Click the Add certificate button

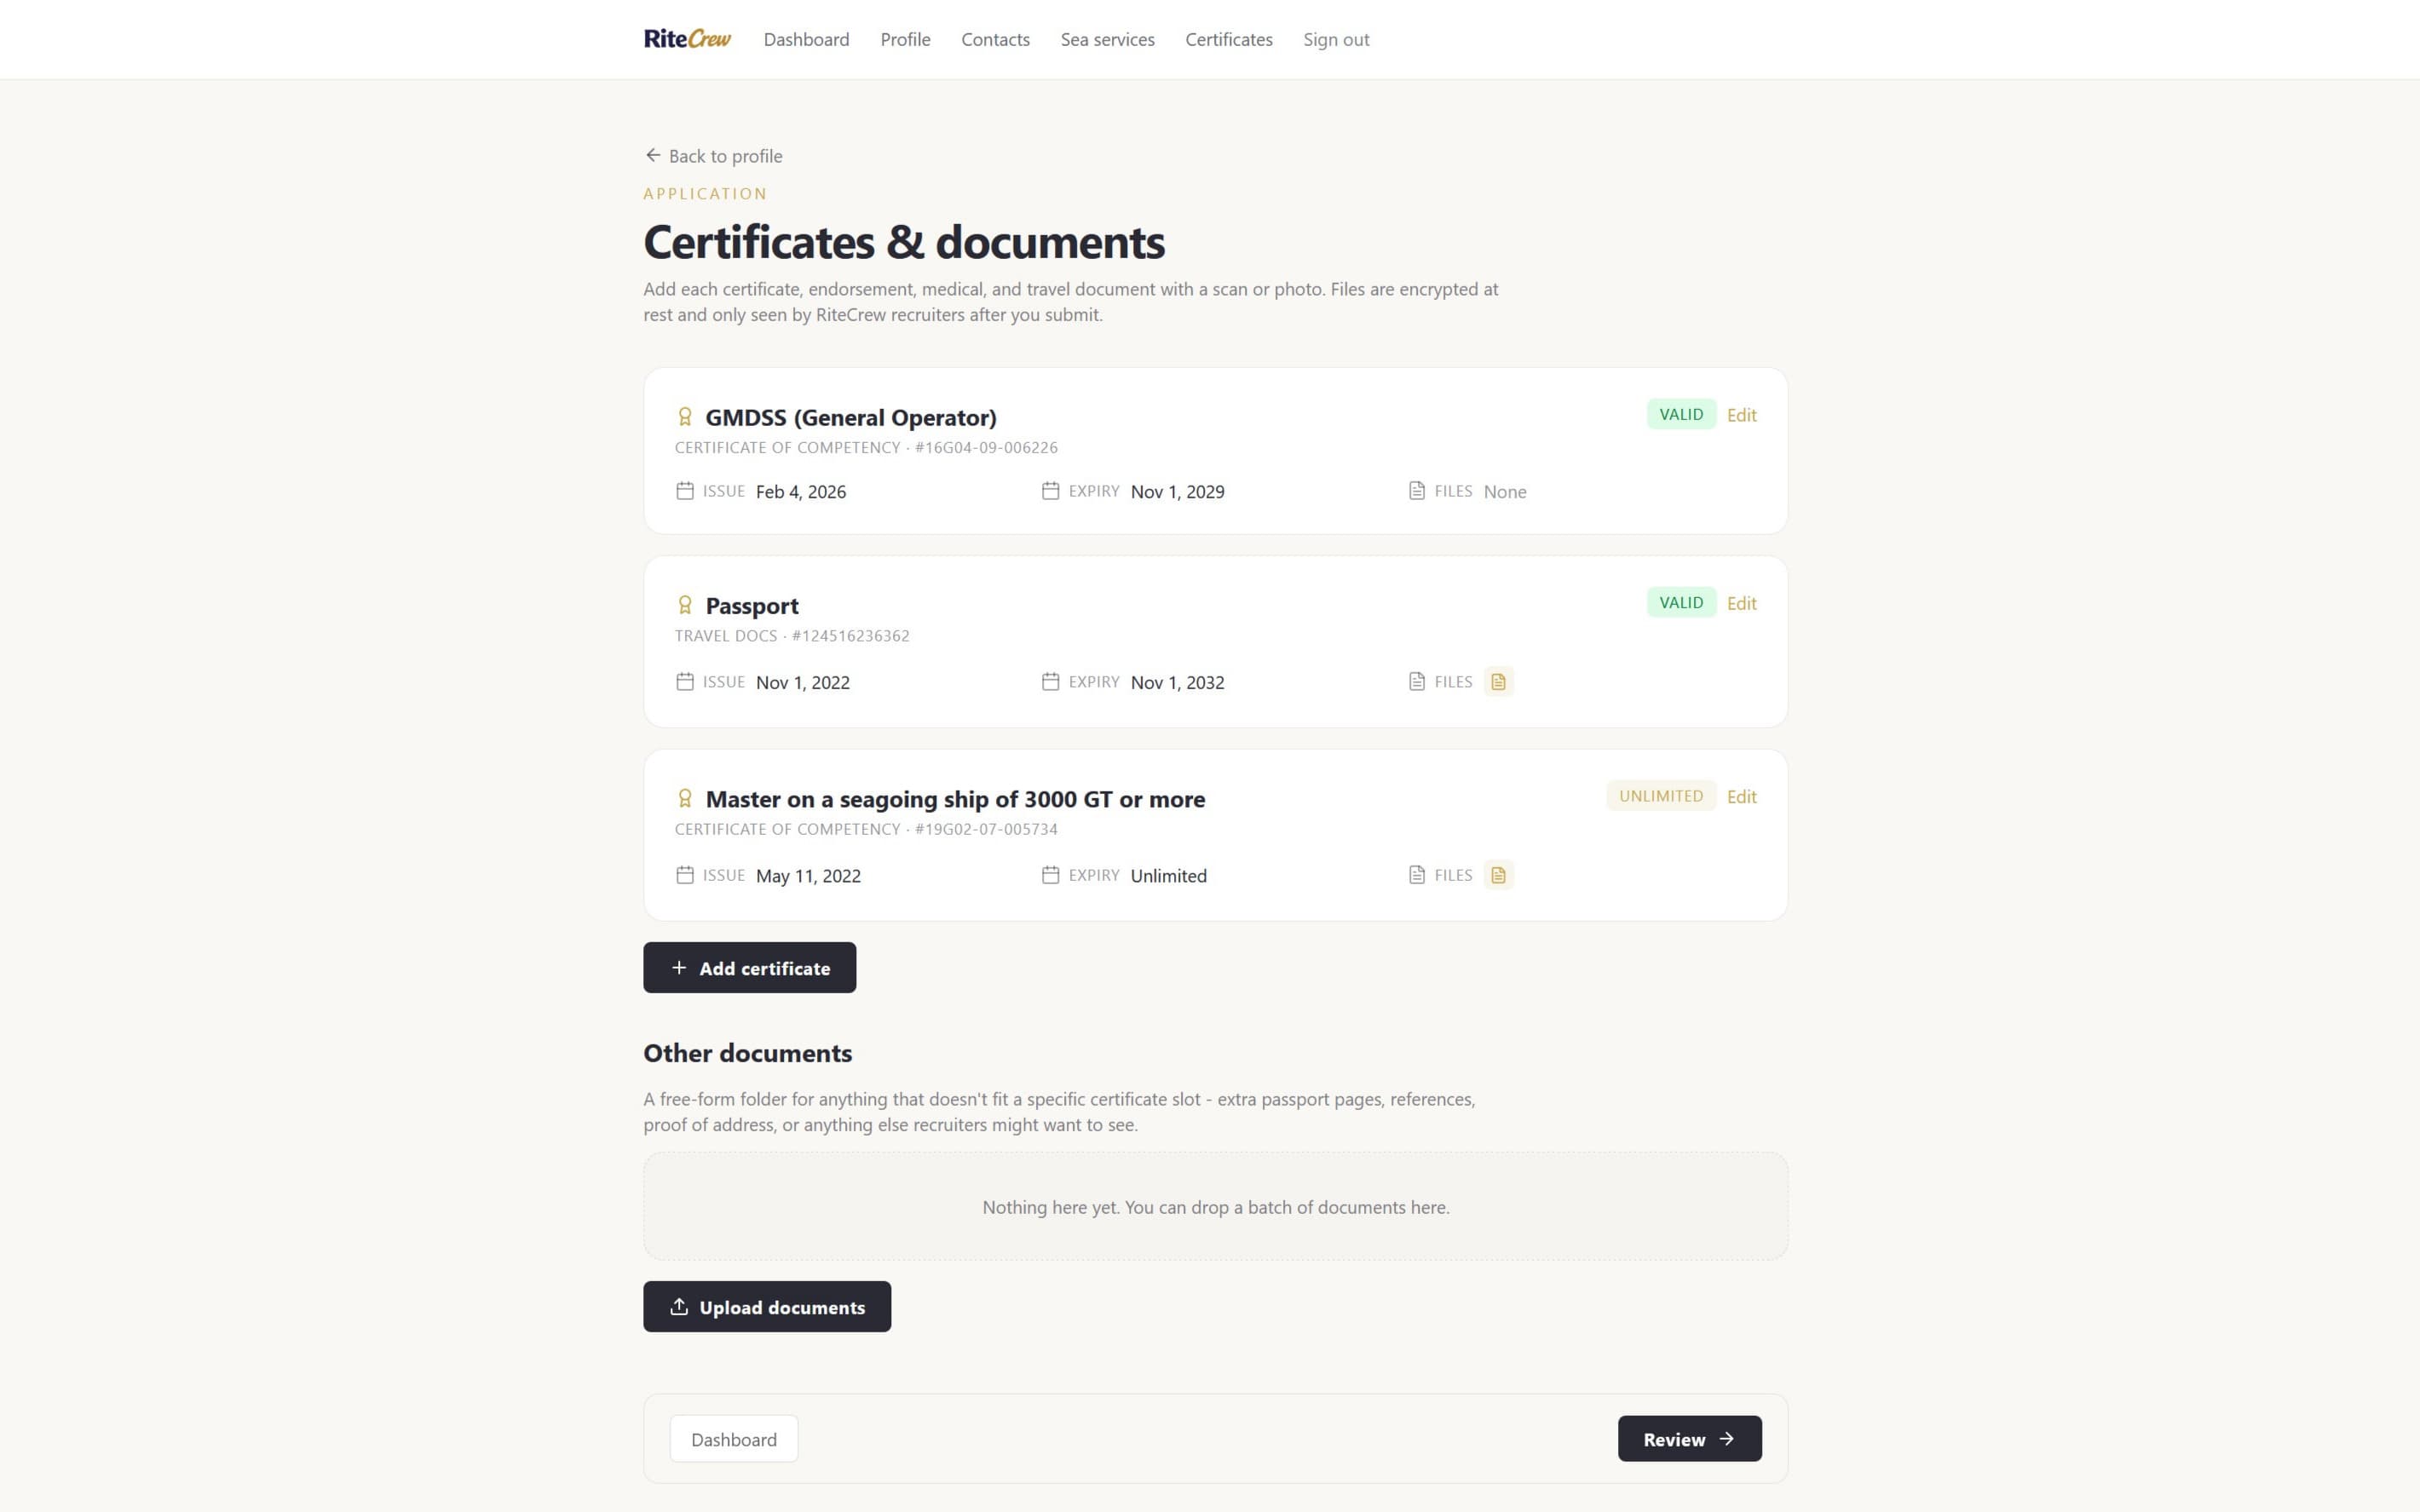click(749, 967)
